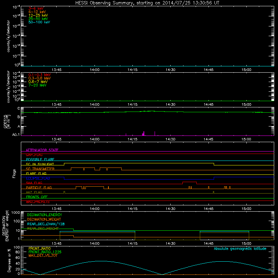Click the 1000 tick on decimation axis

(x=16, y=212)
